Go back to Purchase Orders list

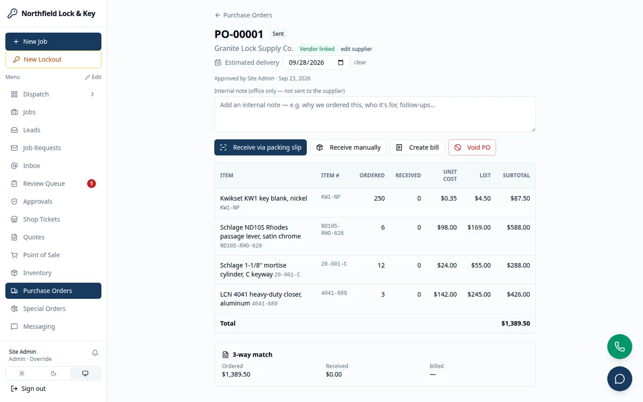tap(243, 15)
